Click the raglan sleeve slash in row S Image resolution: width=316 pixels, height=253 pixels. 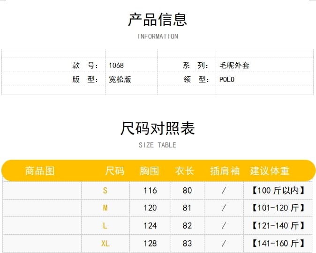(x=224, y=191)
